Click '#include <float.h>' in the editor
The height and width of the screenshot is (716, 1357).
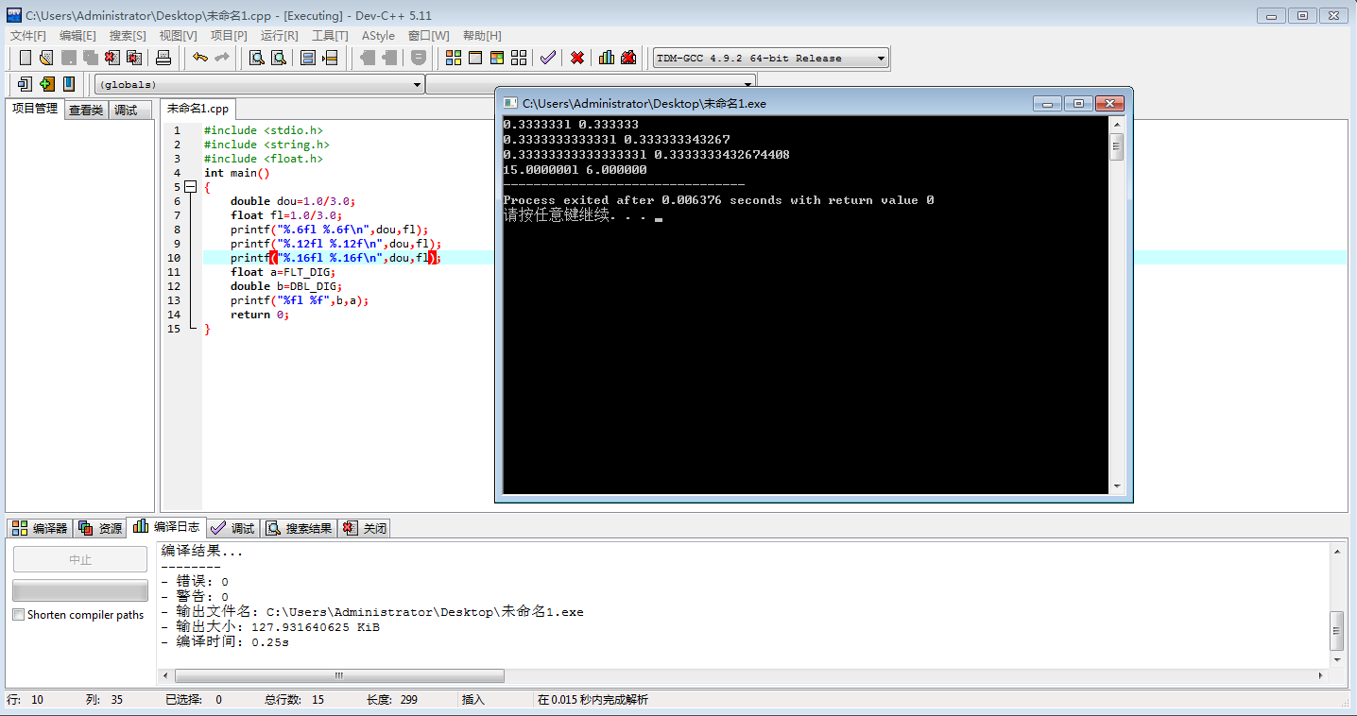[264, 159]
